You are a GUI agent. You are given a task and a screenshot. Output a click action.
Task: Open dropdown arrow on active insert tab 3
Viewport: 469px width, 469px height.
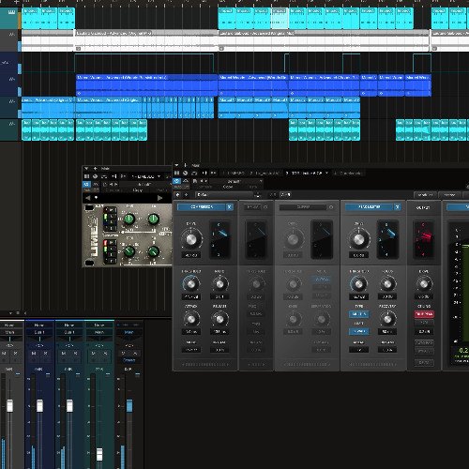tap(327, 173)
